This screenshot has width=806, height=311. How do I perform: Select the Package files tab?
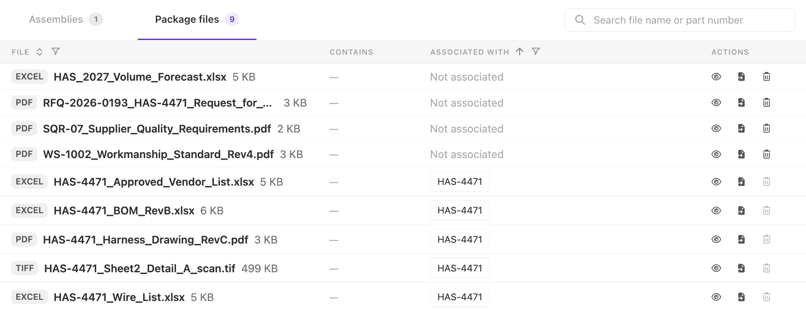[197, 20]
